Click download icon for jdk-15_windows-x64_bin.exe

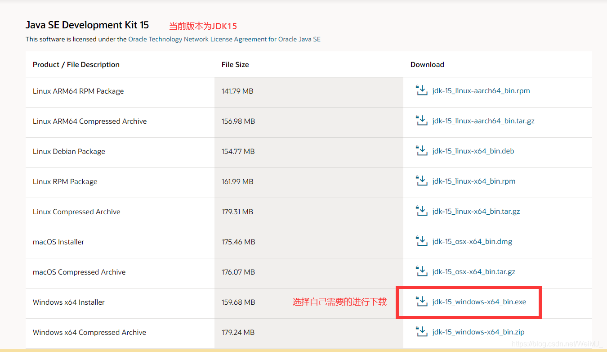pos(421,301)
